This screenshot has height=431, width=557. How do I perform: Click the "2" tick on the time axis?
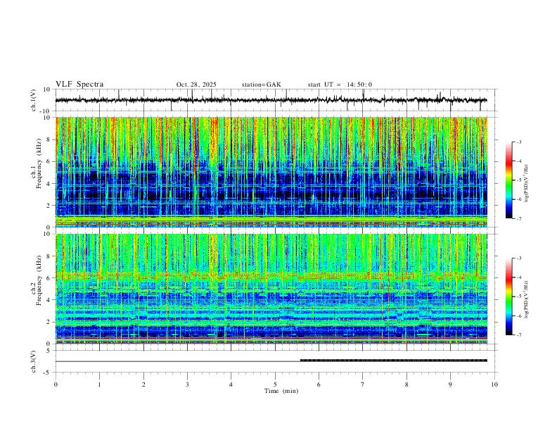[x=143, y=385]
